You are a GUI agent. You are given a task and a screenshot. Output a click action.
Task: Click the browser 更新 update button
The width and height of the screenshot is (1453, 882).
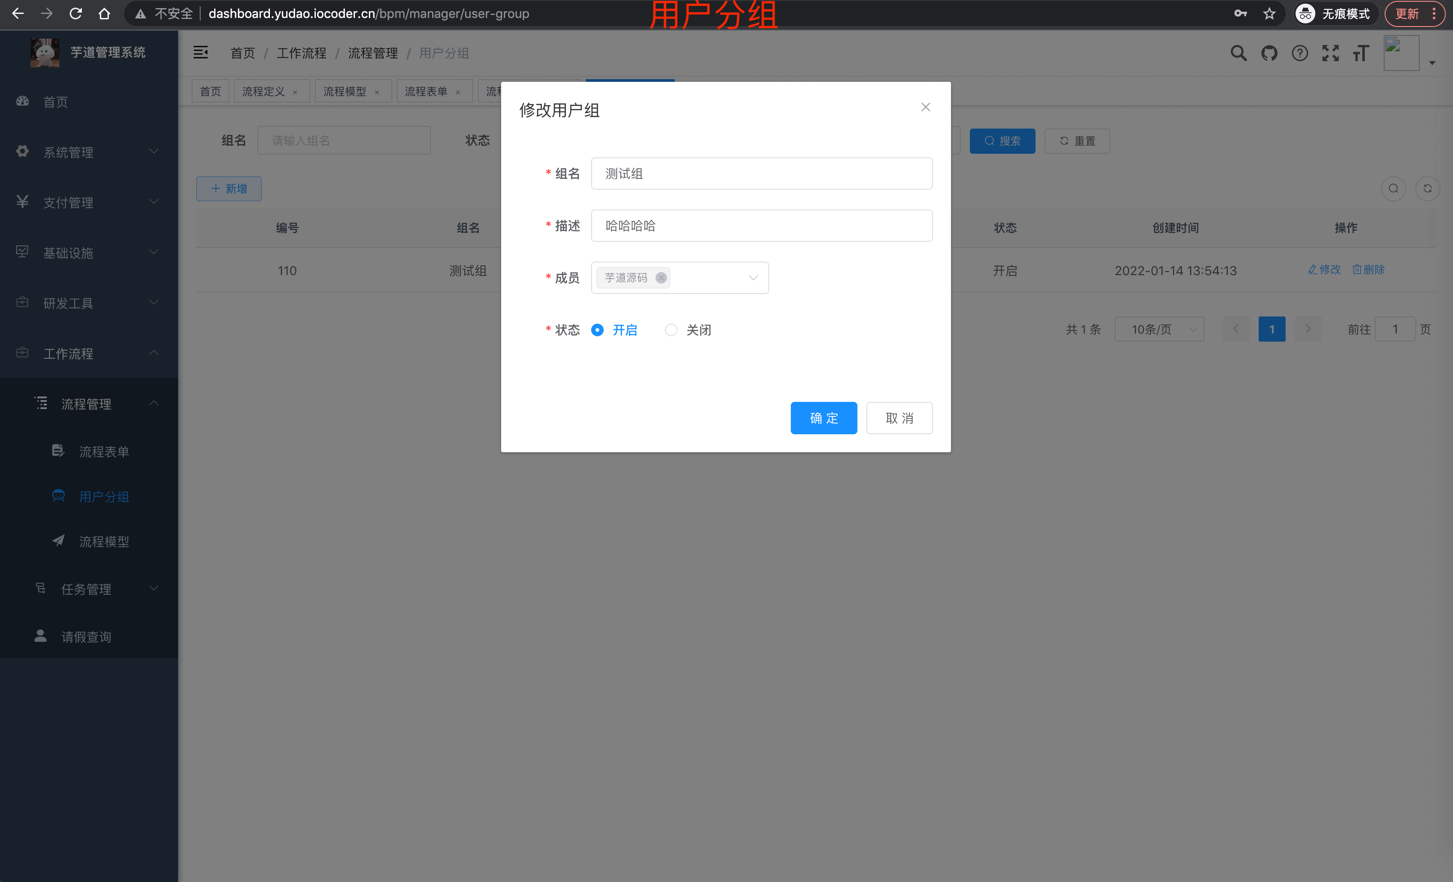(x=1407, y=13)
